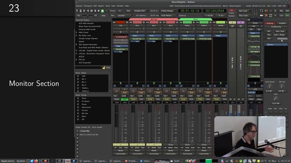Expand x42-dpl Digital Peak Limiter entry
291x163 pixels.
tap(76, 50)
